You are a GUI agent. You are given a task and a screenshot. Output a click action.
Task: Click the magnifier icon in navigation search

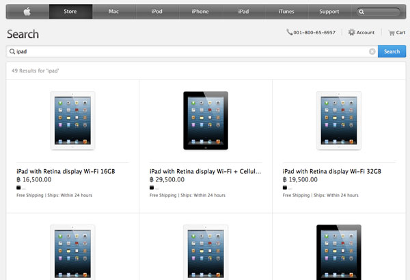[x=361, y=12]
